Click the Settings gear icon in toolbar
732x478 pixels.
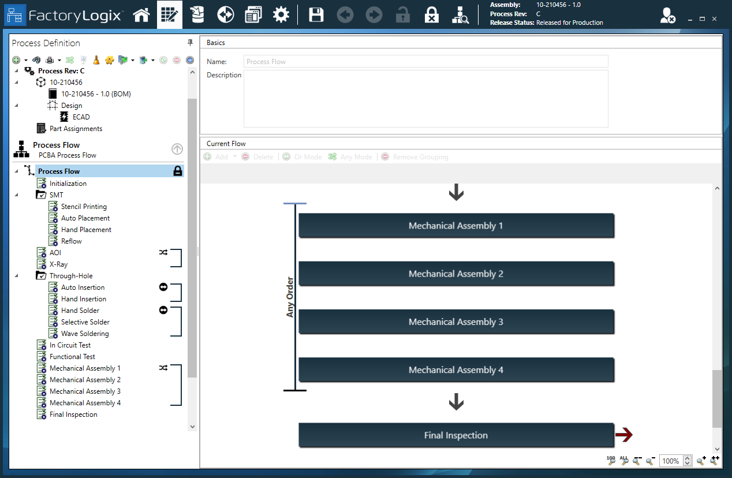click(281, 14)
